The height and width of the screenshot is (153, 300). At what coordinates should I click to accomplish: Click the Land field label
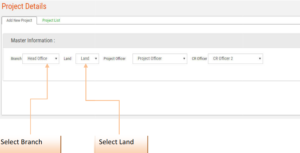(67, 59)
